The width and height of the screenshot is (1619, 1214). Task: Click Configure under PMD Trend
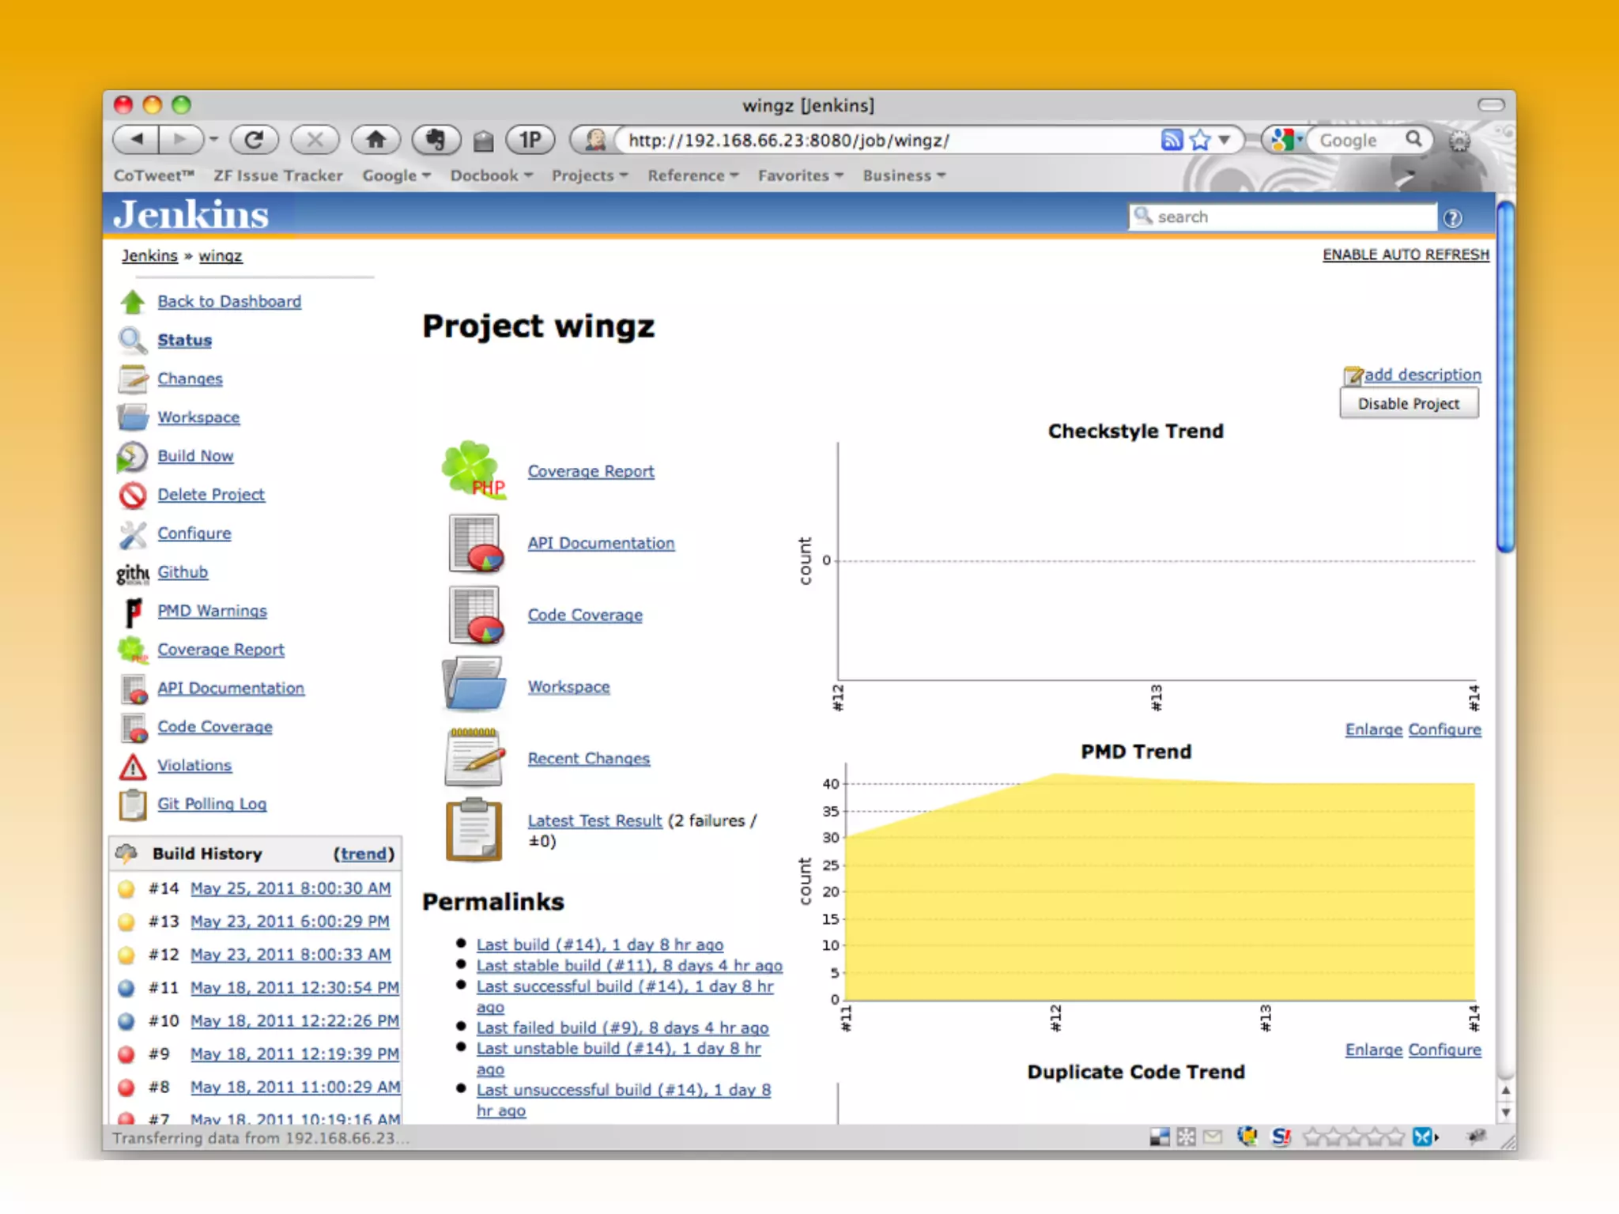[1444, 1050]
